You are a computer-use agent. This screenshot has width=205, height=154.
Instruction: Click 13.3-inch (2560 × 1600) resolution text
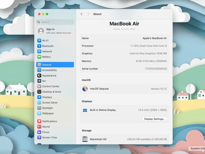point(153,110)
